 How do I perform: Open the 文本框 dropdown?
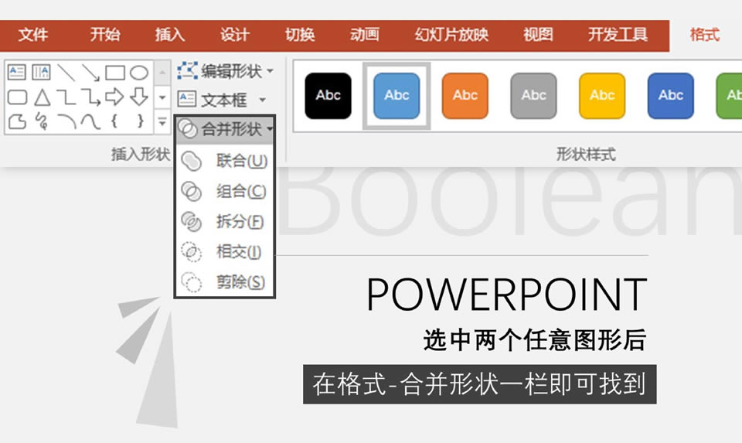coord(221,100)
